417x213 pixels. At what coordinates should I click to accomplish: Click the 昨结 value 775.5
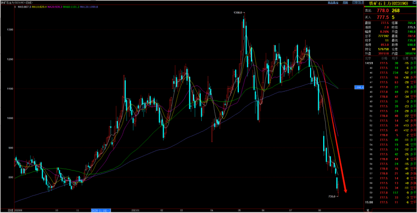(x=411, y=27)
